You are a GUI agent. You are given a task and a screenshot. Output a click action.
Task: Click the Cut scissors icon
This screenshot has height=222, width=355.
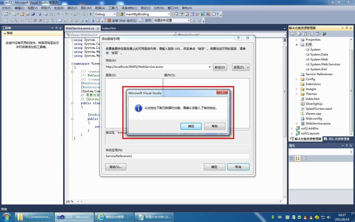coord(40,14)
